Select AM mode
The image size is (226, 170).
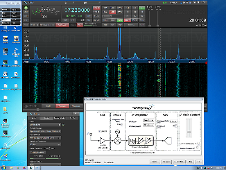click(x=105, y=8)
